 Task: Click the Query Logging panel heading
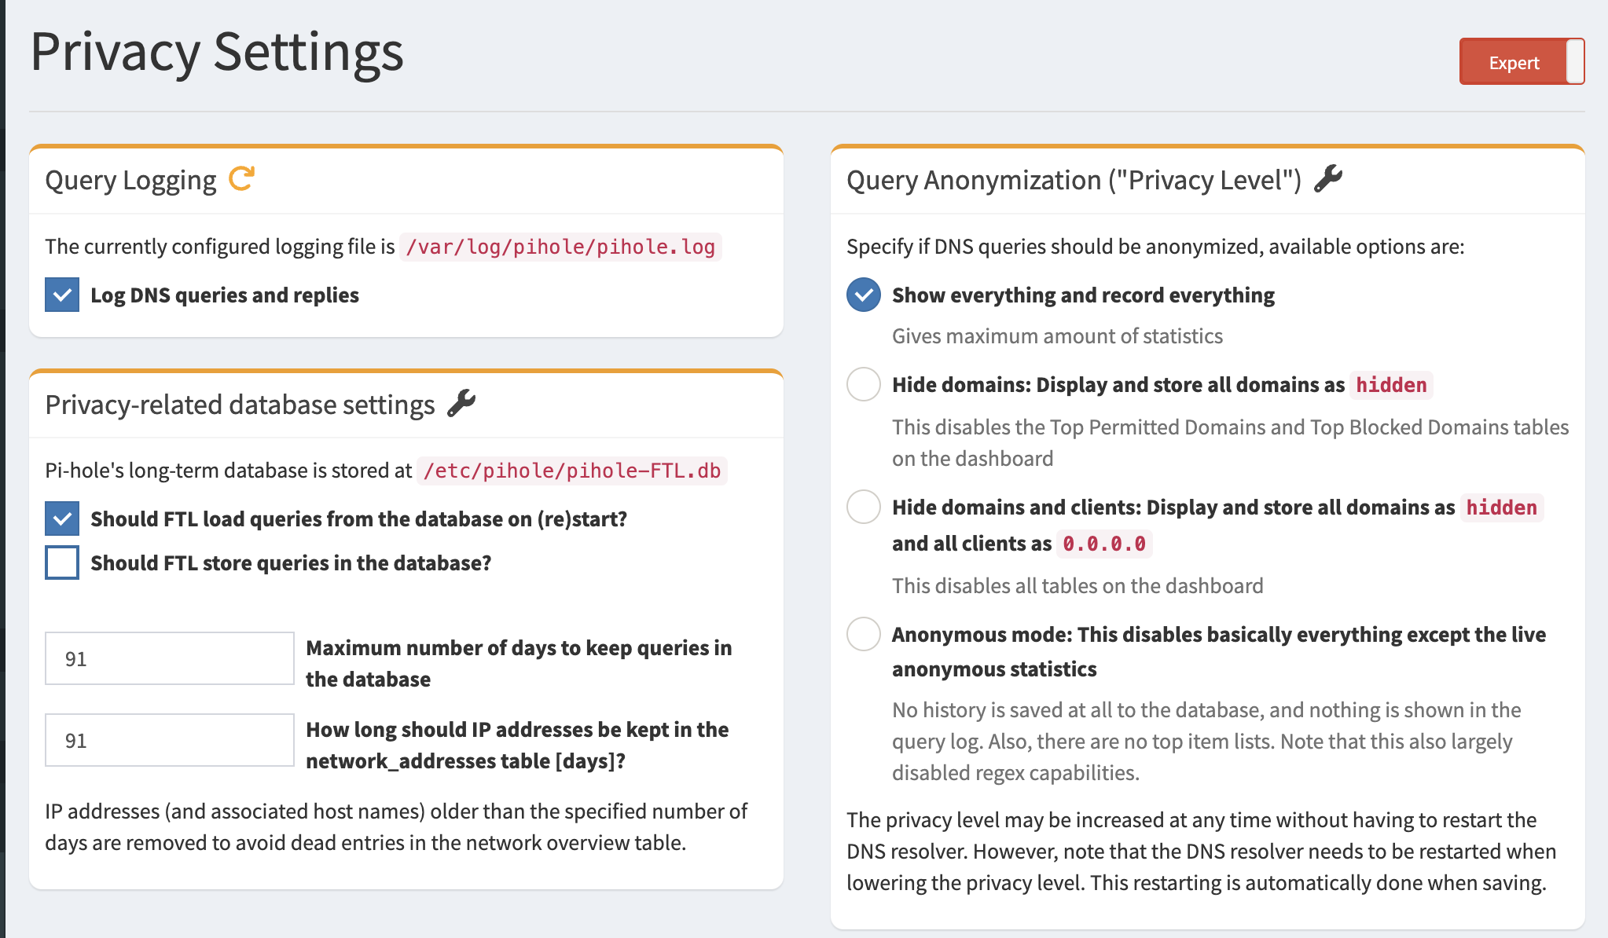(x=130, y=180)
